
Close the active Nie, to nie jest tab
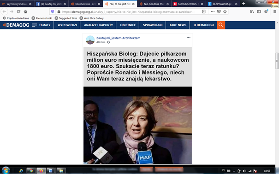[133, 4]
